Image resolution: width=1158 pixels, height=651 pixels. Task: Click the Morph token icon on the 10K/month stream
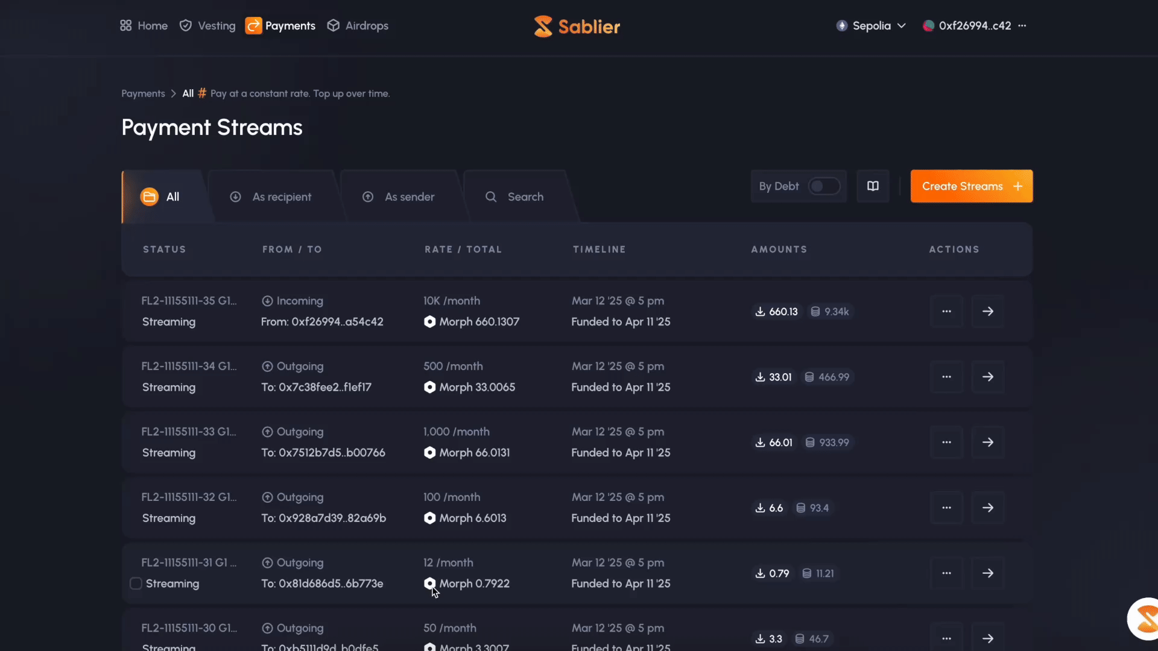[429, 322]
